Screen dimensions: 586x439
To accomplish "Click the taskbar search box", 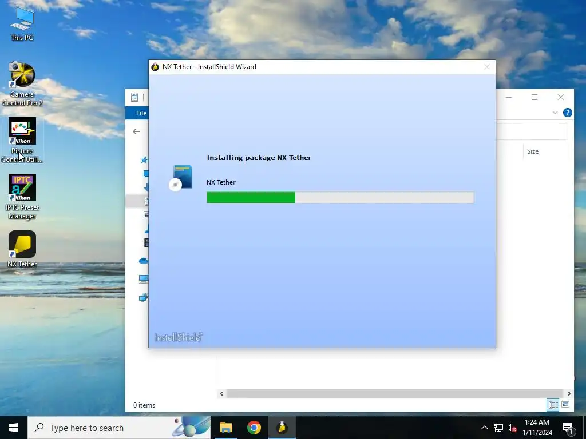I will (119, 428).
